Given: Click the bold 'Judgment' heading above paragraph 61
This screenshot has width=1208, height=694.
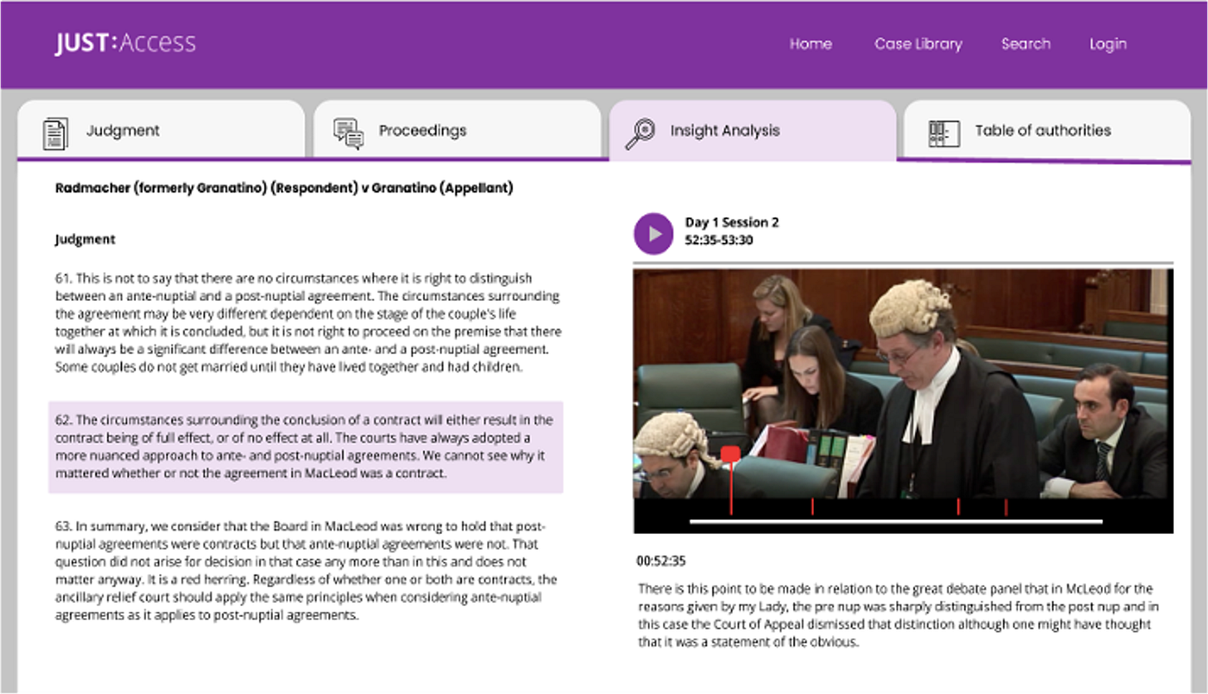Looking at the screenshot, I should [x=85, y=240].
